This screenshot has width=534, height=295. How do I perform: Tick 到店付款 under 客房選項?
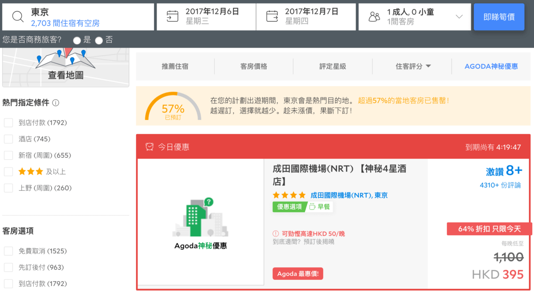pyautogui.click(x=8, y=283)
